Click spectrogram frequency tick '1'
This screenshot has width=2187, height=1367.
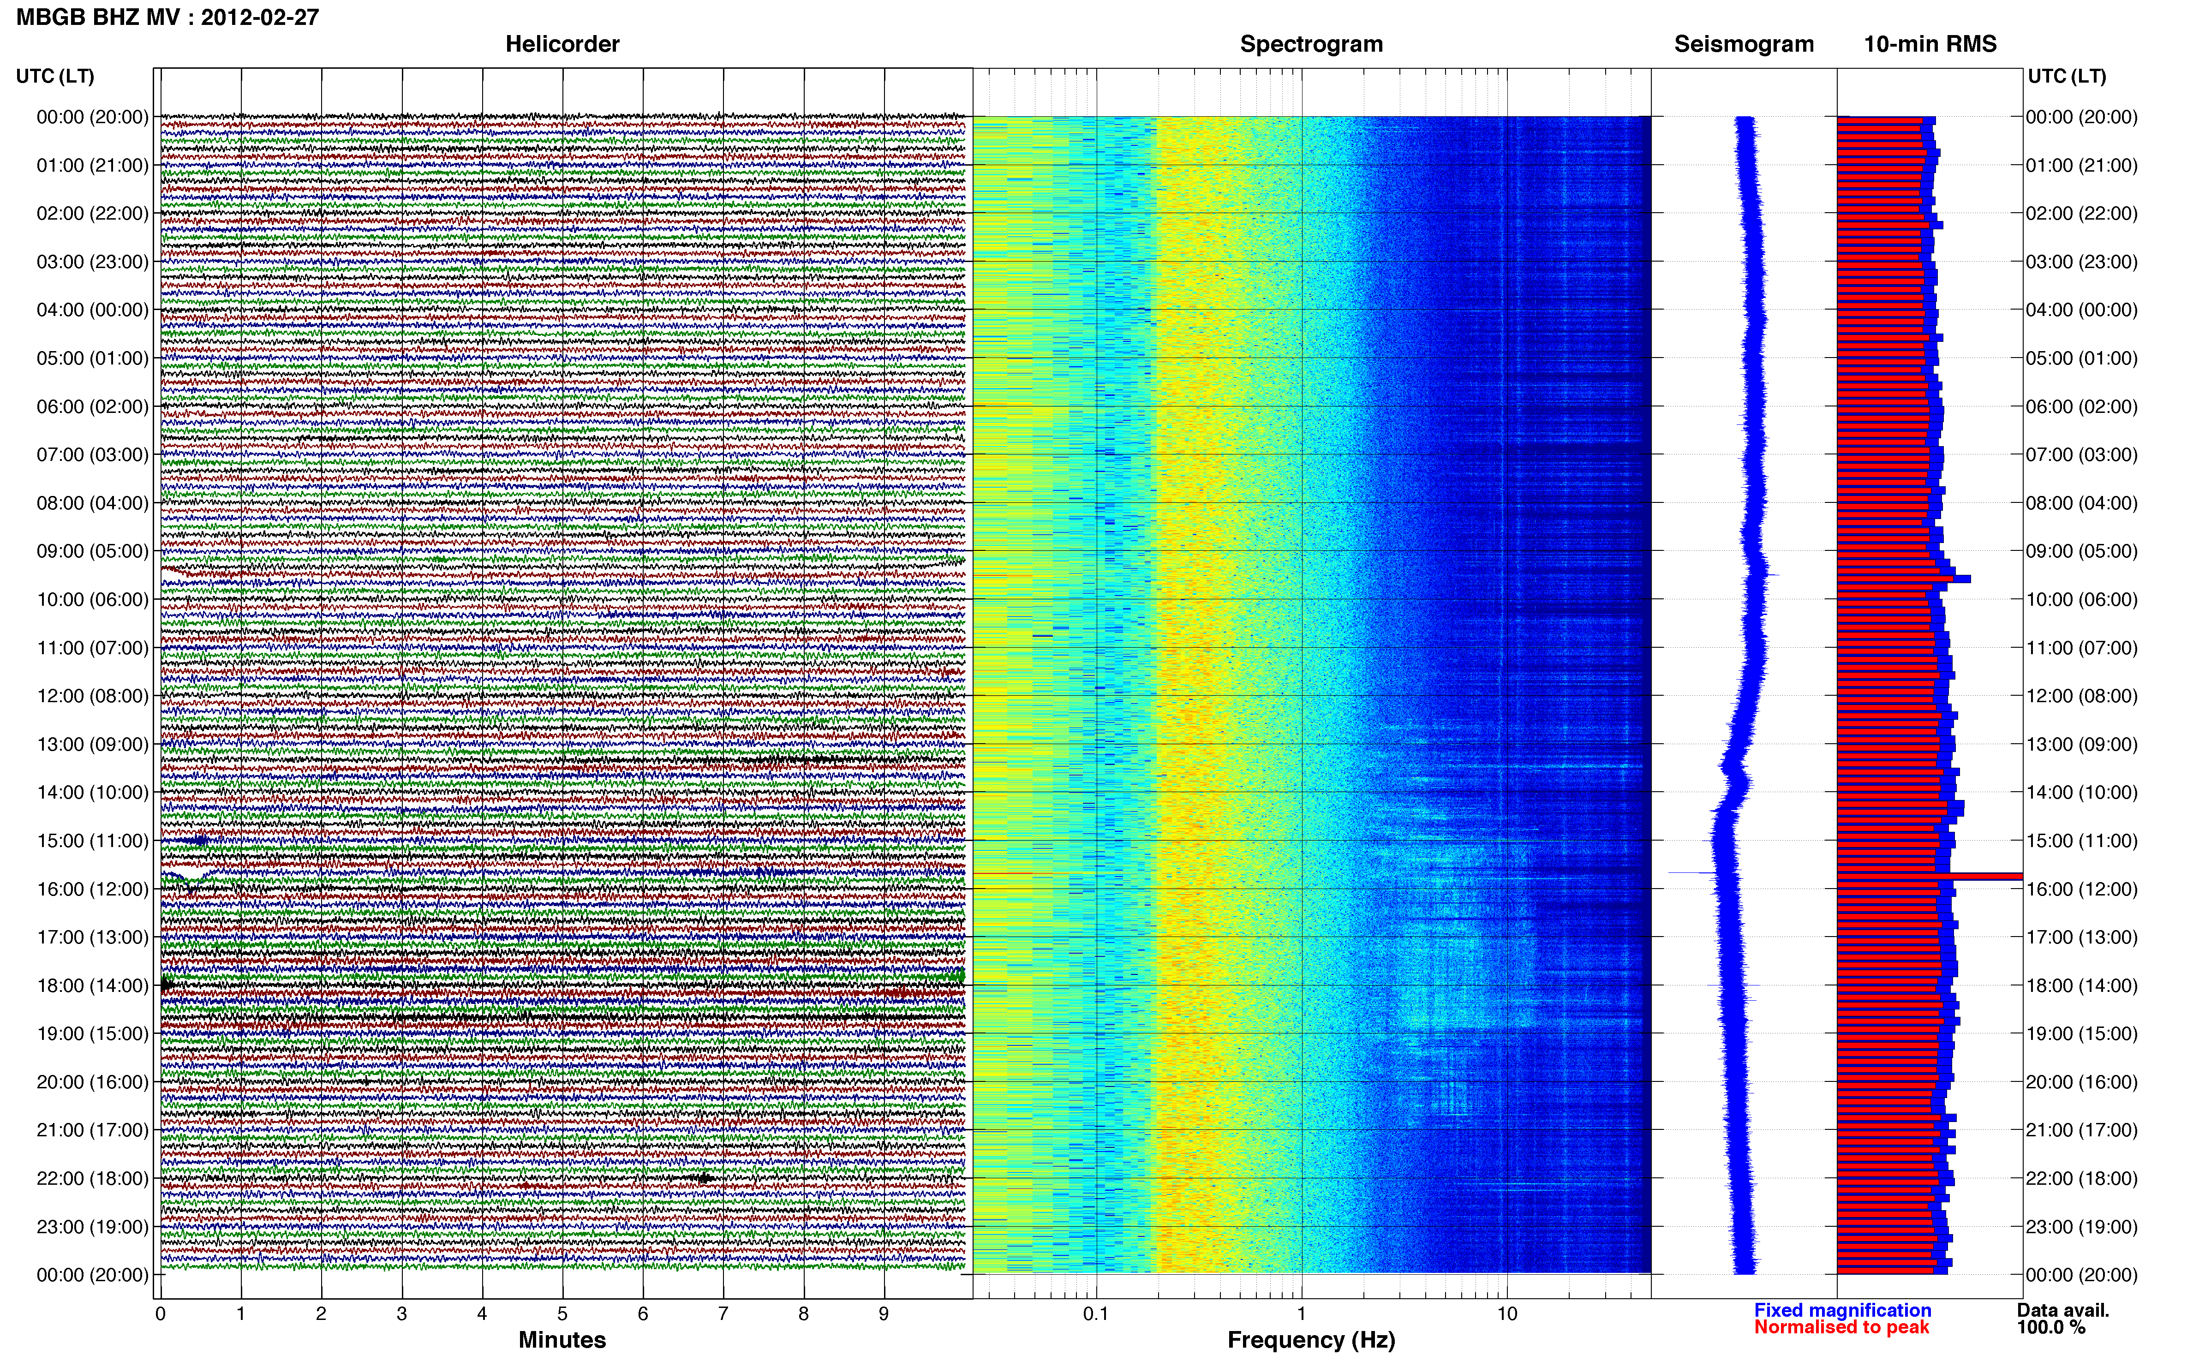tap(1301, 1313)
